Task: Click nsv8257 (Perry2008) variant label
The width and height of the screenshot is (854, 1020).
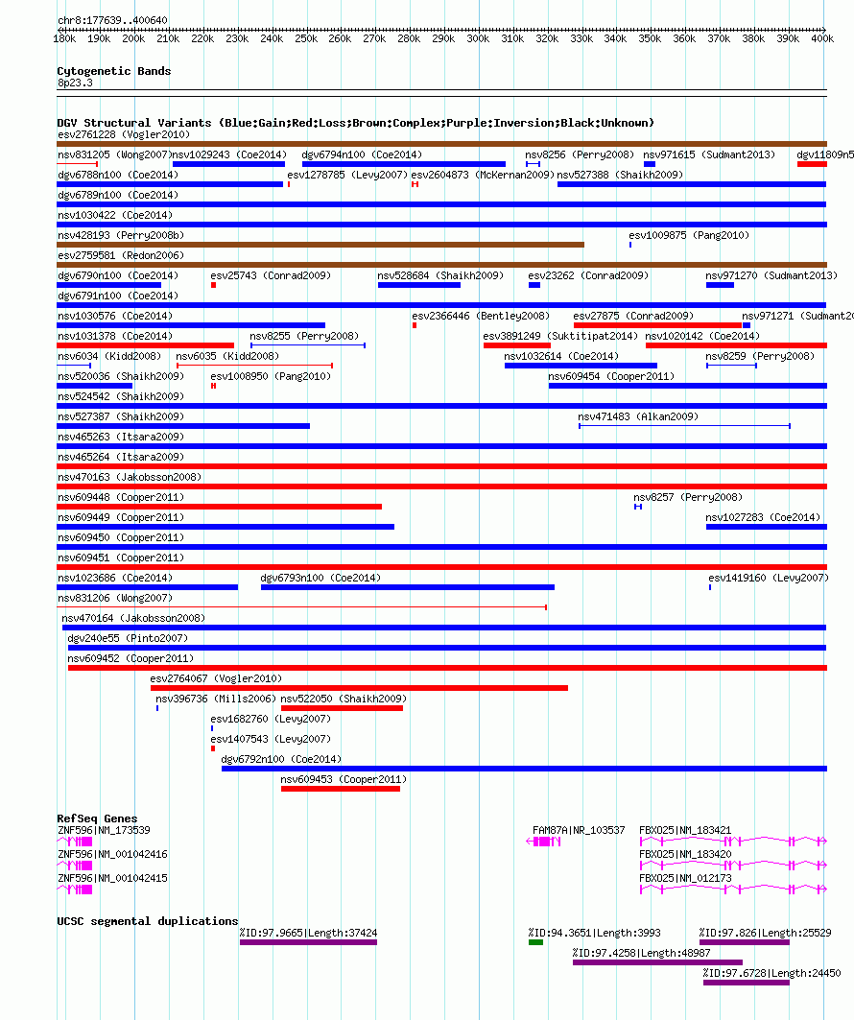Action: click(x=688, y=498)
